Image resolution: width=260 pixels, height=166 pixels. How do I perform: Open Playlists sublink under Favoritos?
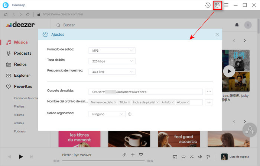(x=19, y=106)
